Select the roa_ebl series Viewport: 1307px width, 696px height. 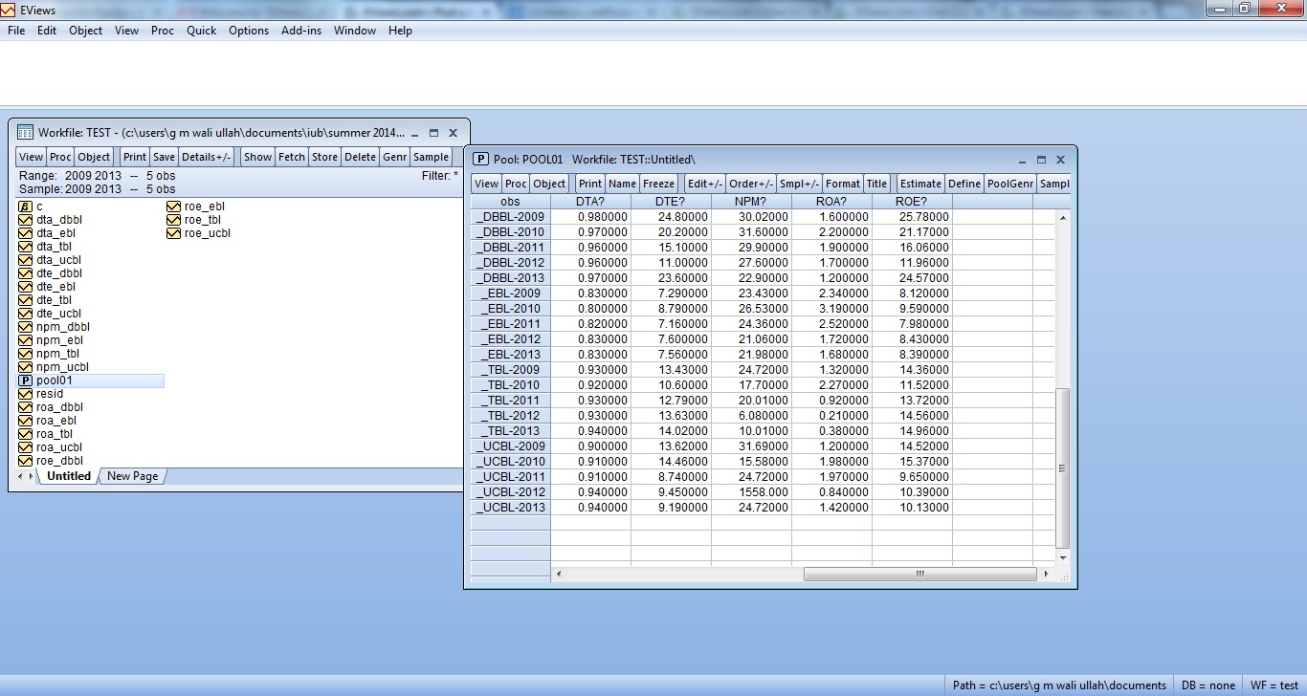point(55,421)
